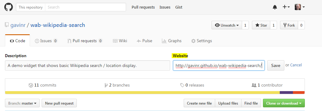The image size is (322, 111).
Task: Expand the Unwatch dropdown
Action: [227, 25]
